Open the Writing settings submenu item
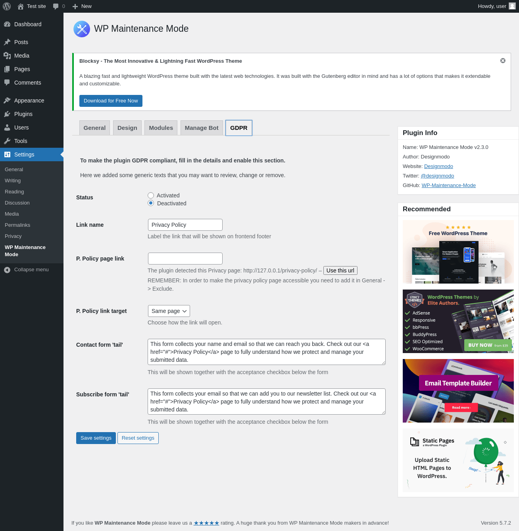The height and width of the screenshot is (531, 519). 13,181
